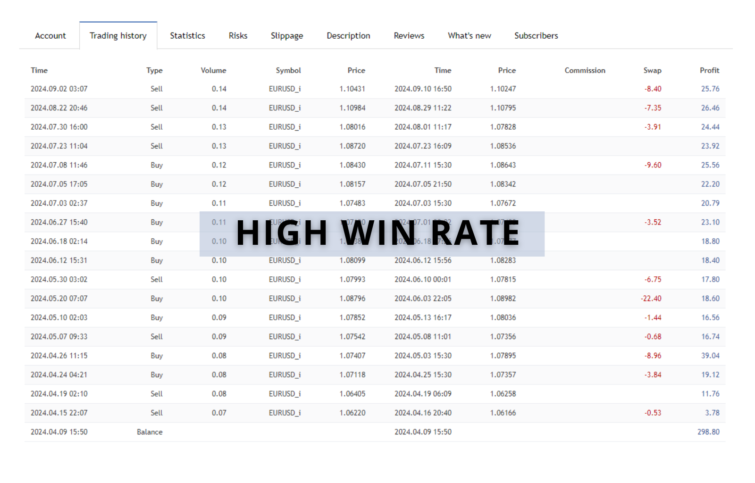
Task: Sort by the Commission column header
Action: (x=585, y=70)
